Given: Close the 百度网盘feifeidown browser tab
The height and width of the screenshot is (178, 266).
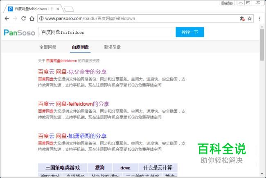Looking at the screenshot, I should [58, 9].
